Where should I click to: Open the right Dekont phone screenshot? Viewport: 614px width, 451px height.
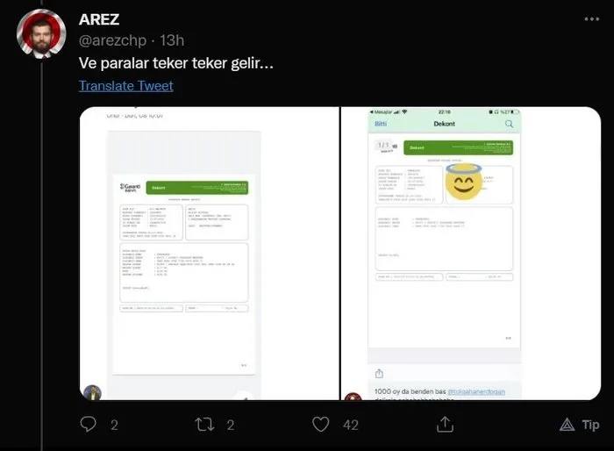471,253
